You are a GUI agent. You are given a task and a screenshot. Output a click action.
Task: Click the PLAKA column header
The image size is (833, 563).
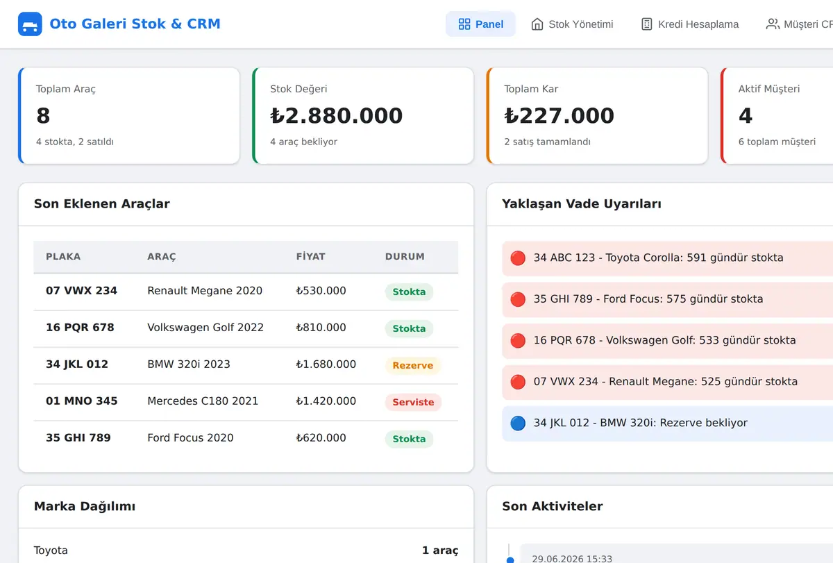pyautogui.click(x=63, y=257)
